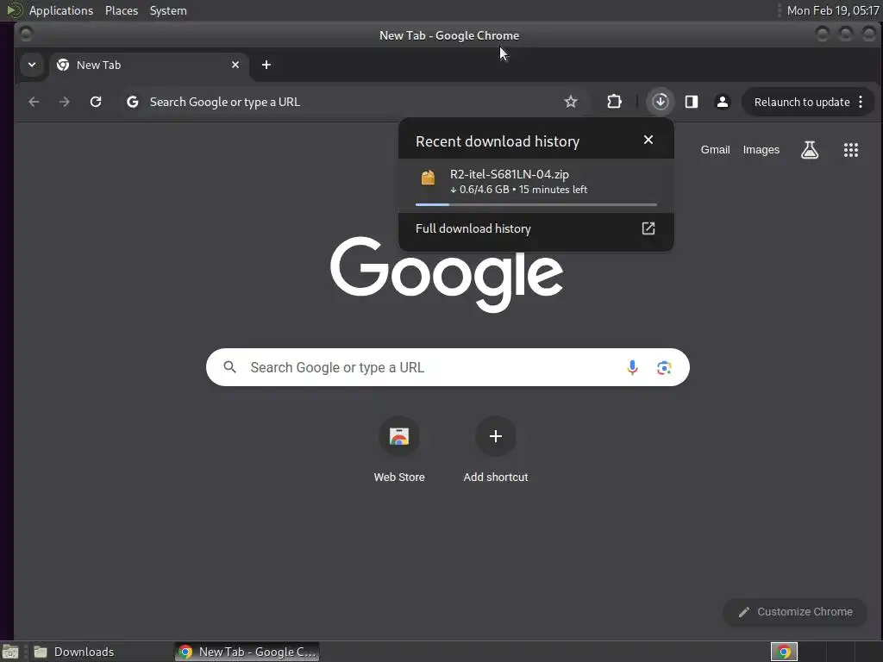
Task: Click the R2-itel-S681LN-04.zip file icon
Action: tap(428, 178)
